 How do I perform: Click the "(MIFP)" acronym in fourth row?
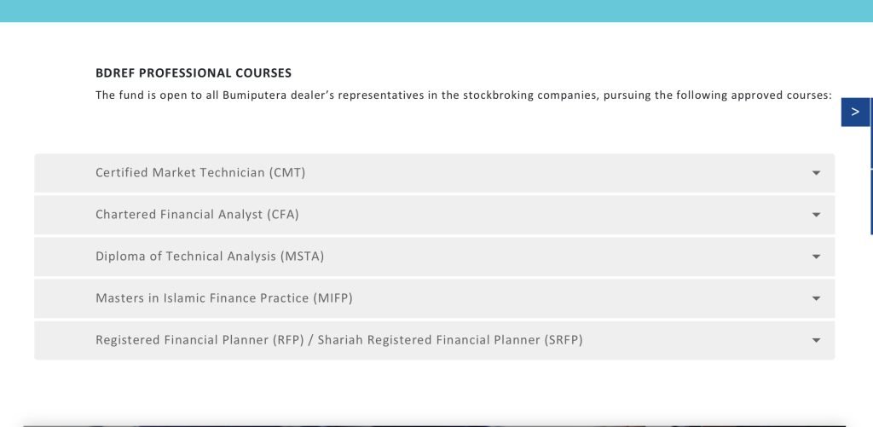332,298
